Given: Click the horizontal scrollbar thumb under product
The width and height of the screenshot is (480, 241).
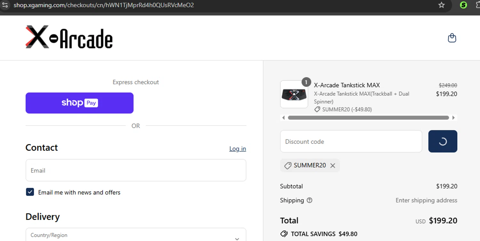Looking at the screenshot, I should coord(368,118).
